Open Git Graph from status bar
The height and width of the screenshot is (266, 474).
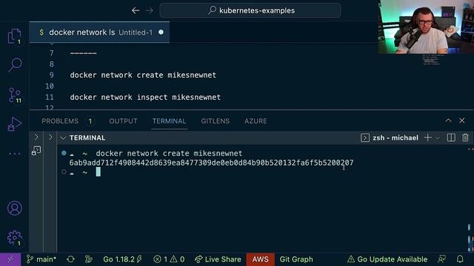tap(296, 259)
